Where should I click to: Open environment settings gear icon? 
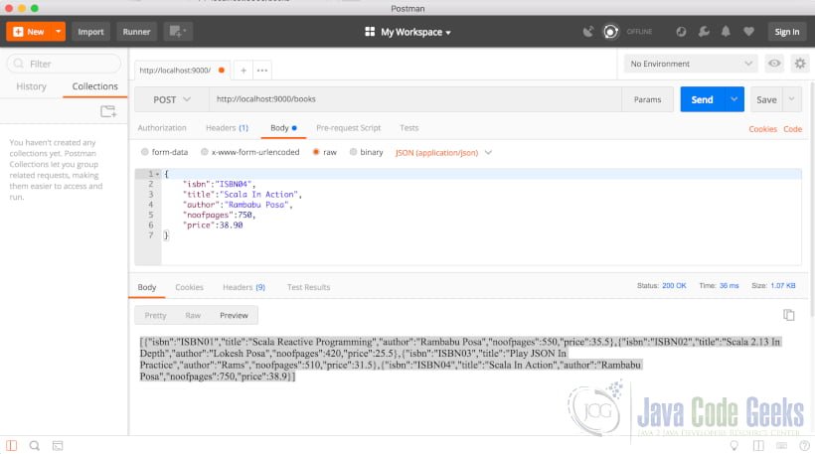coord(800,64)
